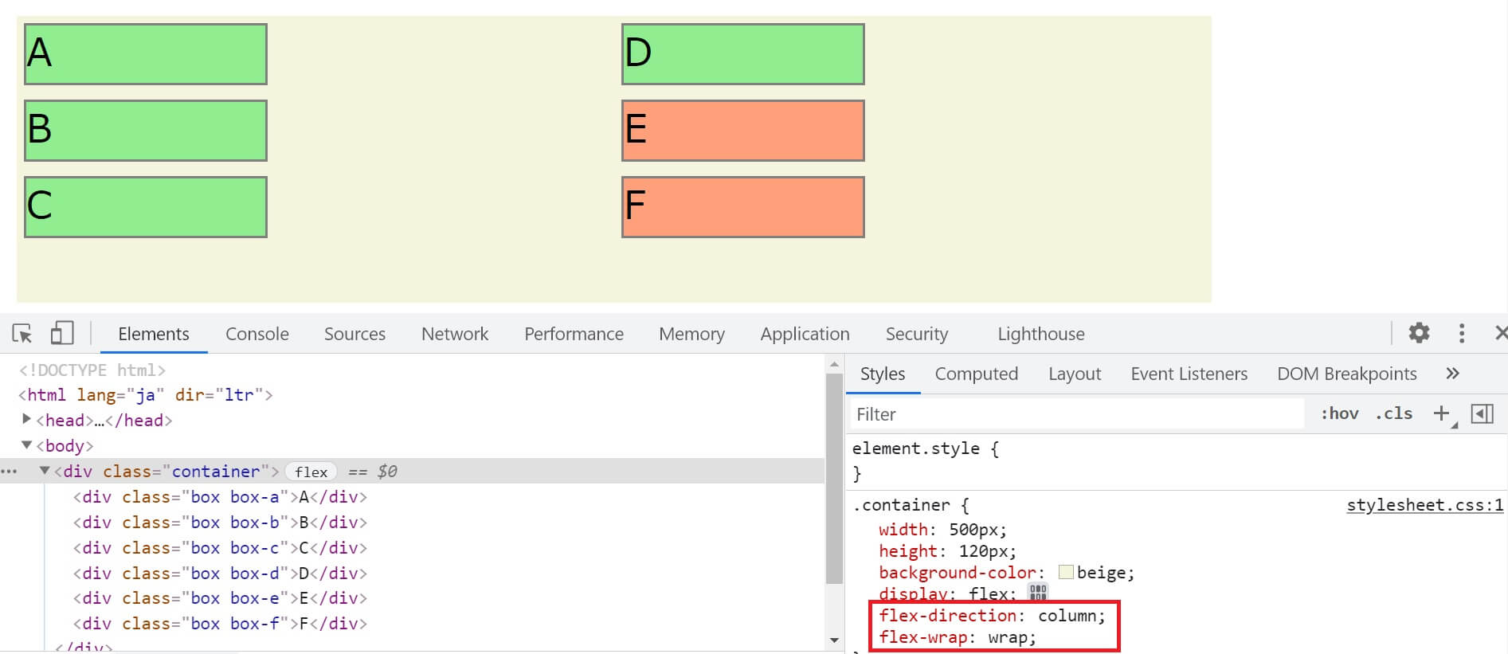This screenshot has width=1508, height=654.
Task: Add a new style rule with plus
Action: pos(1441,413)
